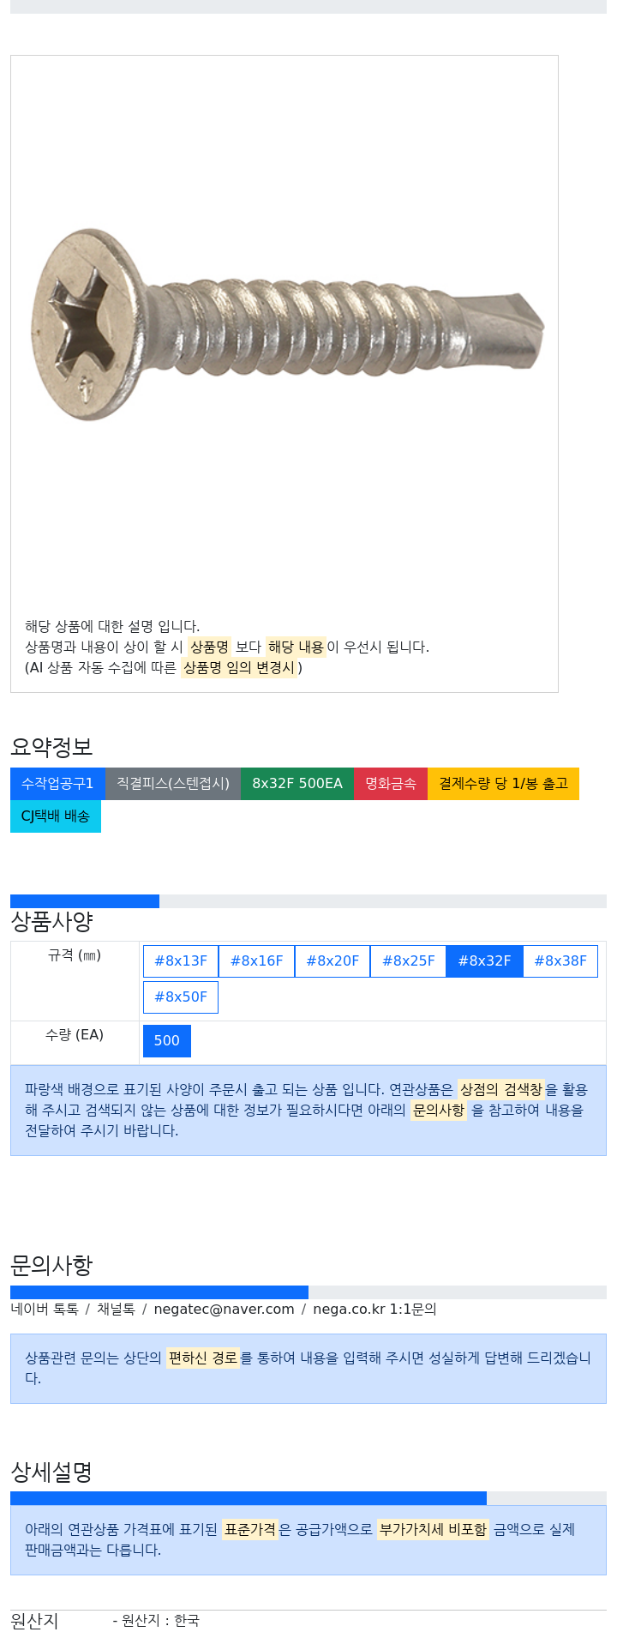617x1638 pixels.
Task: Open the 네이버 톡톡 inquiry link
Action: (x=45, y=1310)
